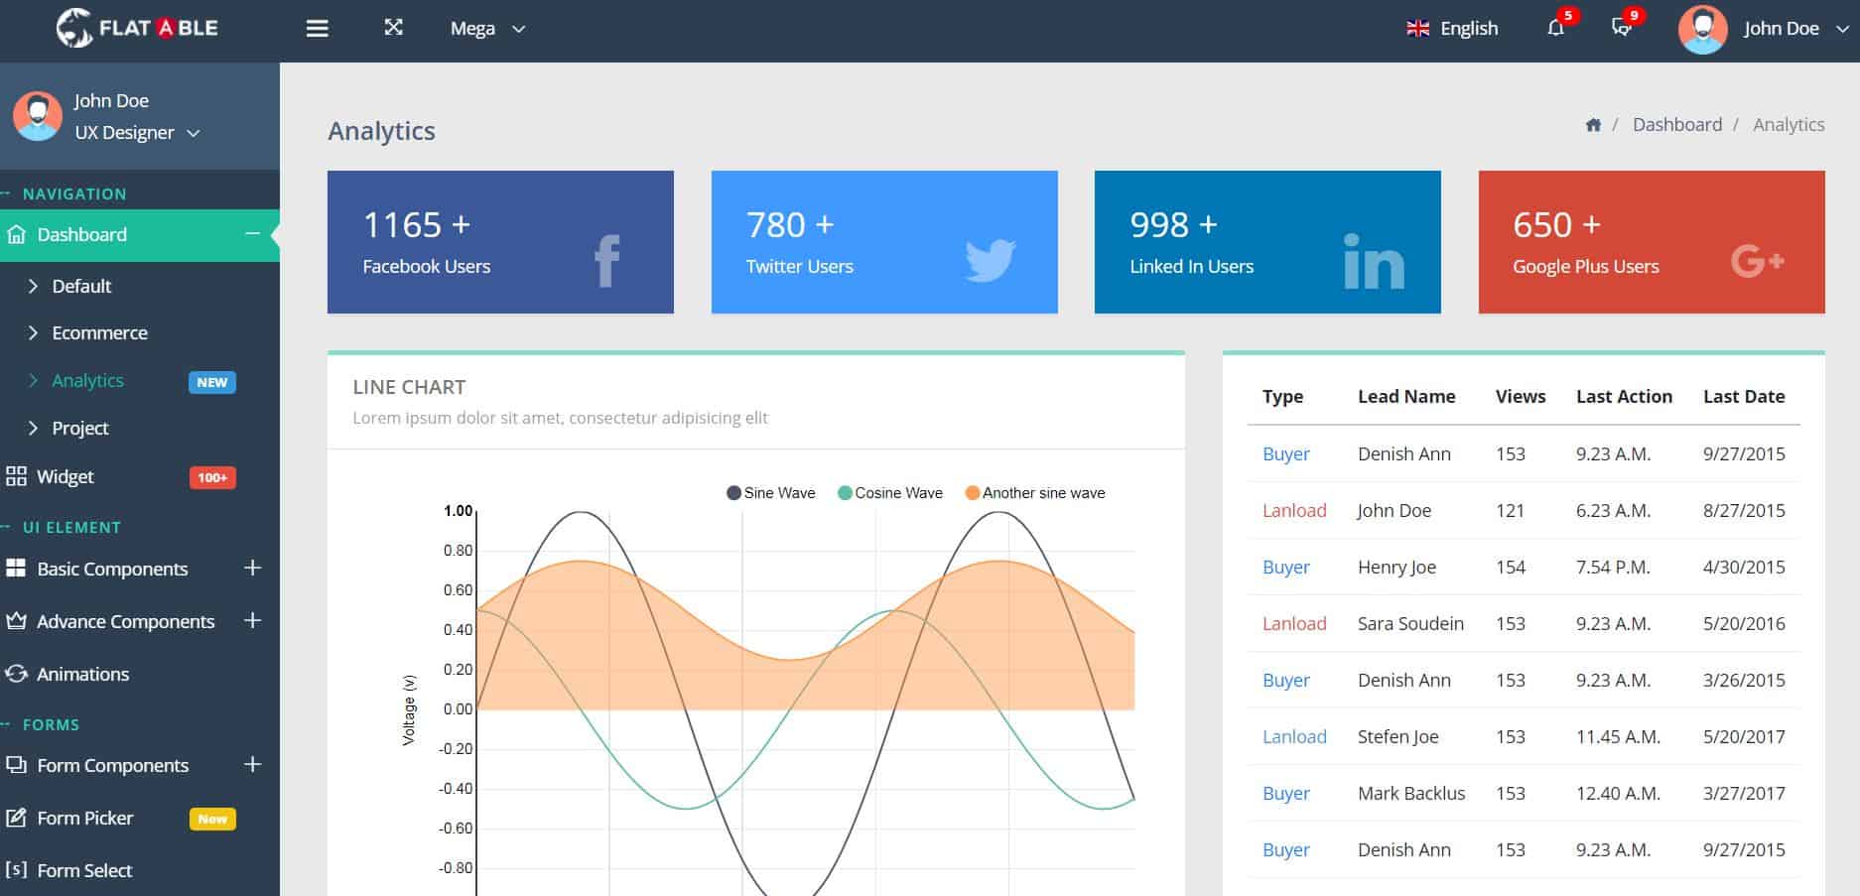Click the Animations sidebar icon
The image size is (1860, 896).
[x=16, y=674]
